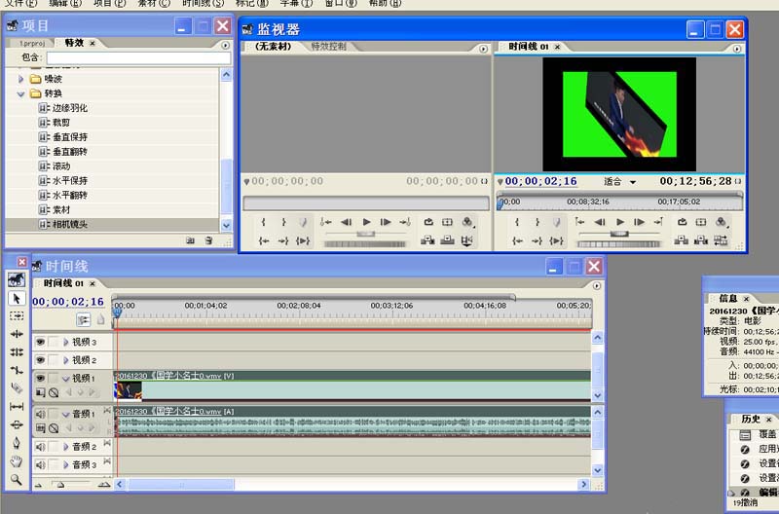Play the timeline monitor program
The width and height of the screenshot is (779, 514).
point(620,222)
